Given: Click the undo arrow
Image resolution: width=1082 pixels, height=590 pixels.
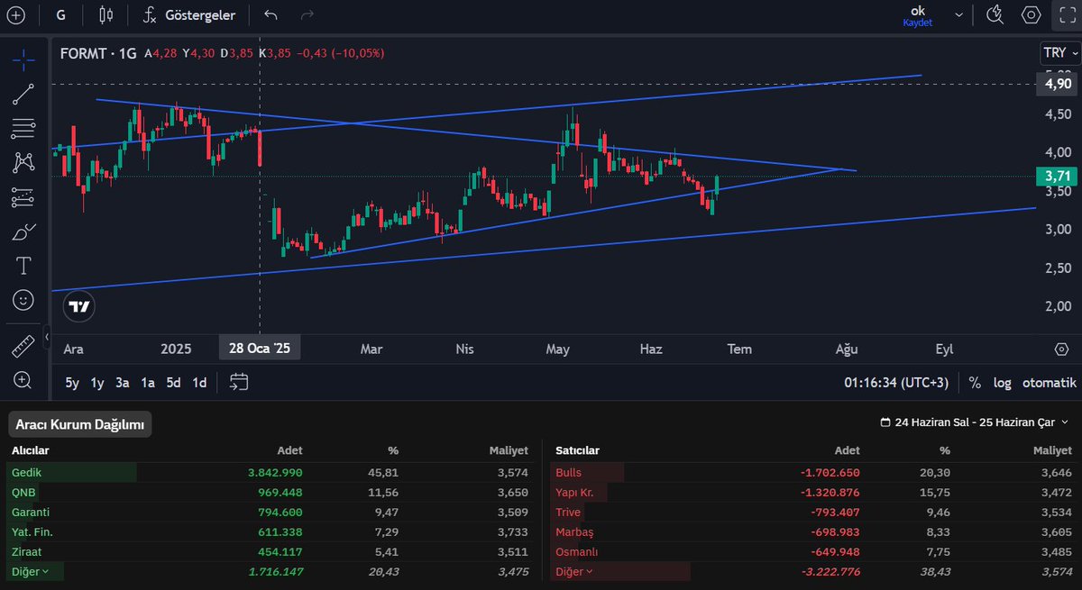Looking at the screenshot, I should (270, 14).
